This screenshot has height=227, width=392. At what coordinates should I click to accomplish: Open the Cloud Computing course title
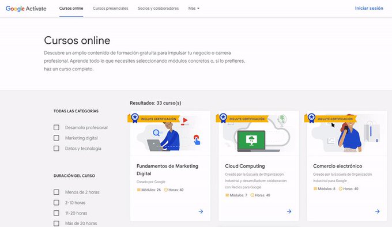(x=245, y=166)
